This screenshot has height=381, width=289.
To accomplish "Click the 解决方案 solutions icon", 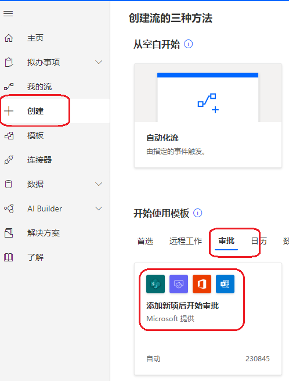I will 9,233.
